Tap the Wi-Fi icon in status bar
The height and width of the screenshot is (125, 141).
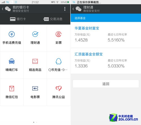57,2
